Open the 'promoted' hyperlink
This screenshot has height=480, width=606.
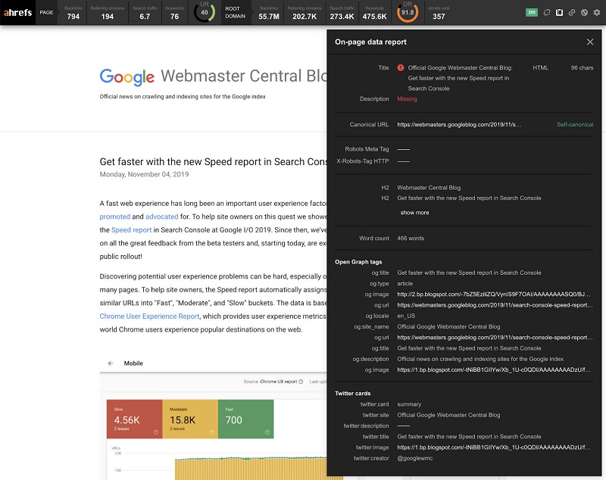click(115, 217)
